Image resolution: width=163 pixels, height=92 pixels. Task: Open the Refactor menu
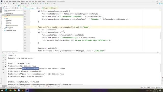(x=23, y=1)
